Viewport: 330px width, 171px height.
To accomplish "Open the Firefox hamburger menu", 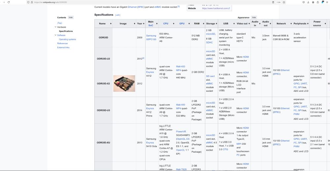I will (x=327, y=2).
